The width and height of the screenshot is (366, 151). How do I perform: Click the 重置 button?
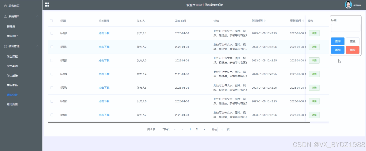353,41
